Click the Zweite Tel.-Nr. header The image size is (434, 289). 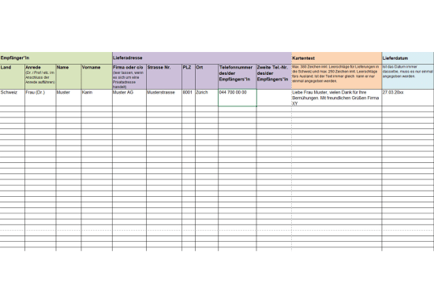tap(274, 76)
